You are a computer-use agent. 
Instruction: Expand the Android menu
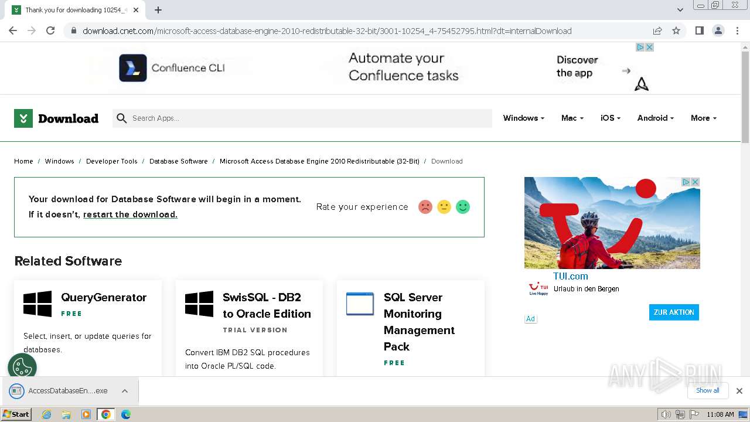point(655,118)
